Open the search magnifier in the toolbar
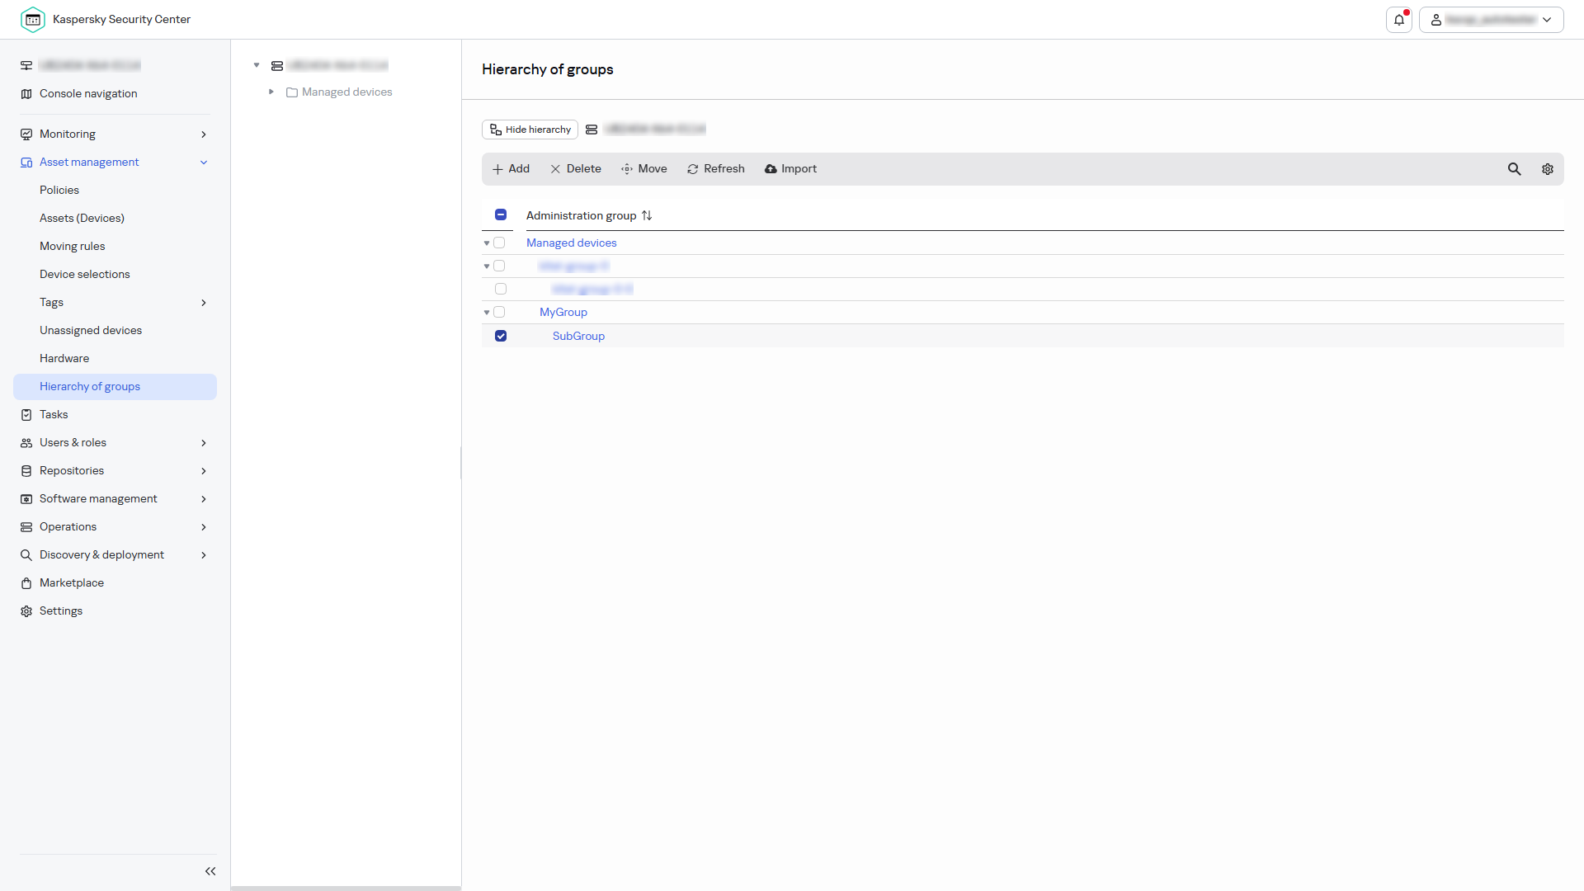Viewport: 1584px width, 891px height. click(x=1515, y=169)
